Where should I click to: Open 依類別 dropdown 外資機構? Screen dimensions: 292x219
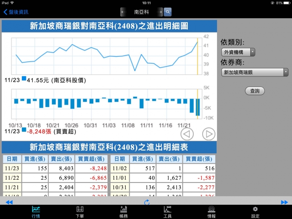tap(238, 52)
